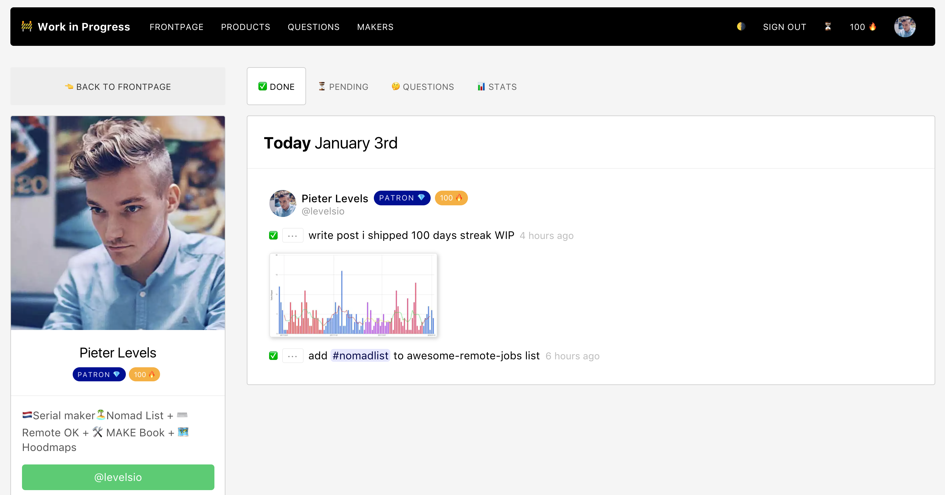Open the streak chart thumbnail image

click(x=353, y=295)
